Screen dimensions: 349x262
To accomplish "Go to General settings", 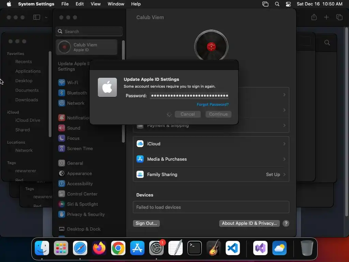I will click(71, 163).
